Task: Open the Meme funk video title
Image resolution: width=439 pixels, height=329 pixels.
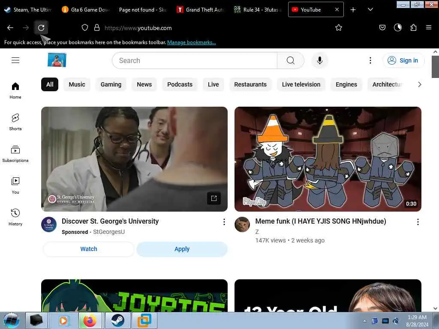Action: [x=321, y=221]
